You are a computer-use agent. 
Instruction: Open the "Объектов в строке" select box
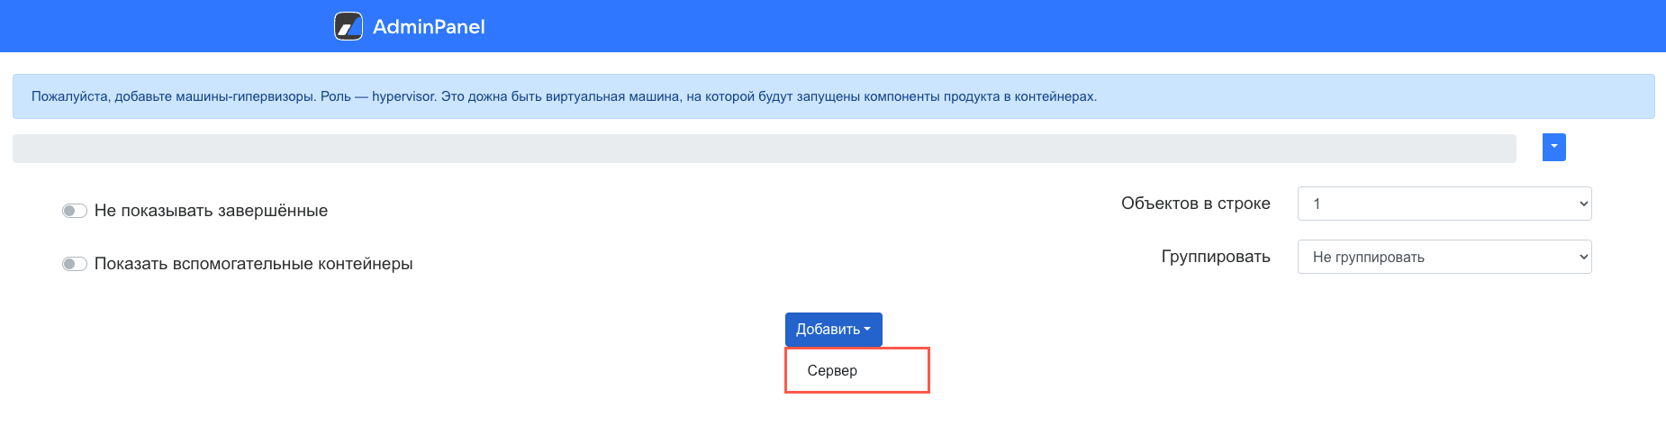(1444, 204)
